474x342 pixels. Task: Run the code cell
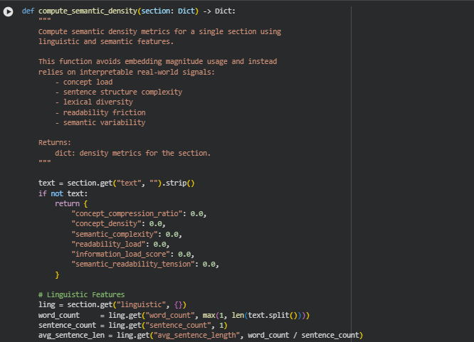tap(9, 12)
